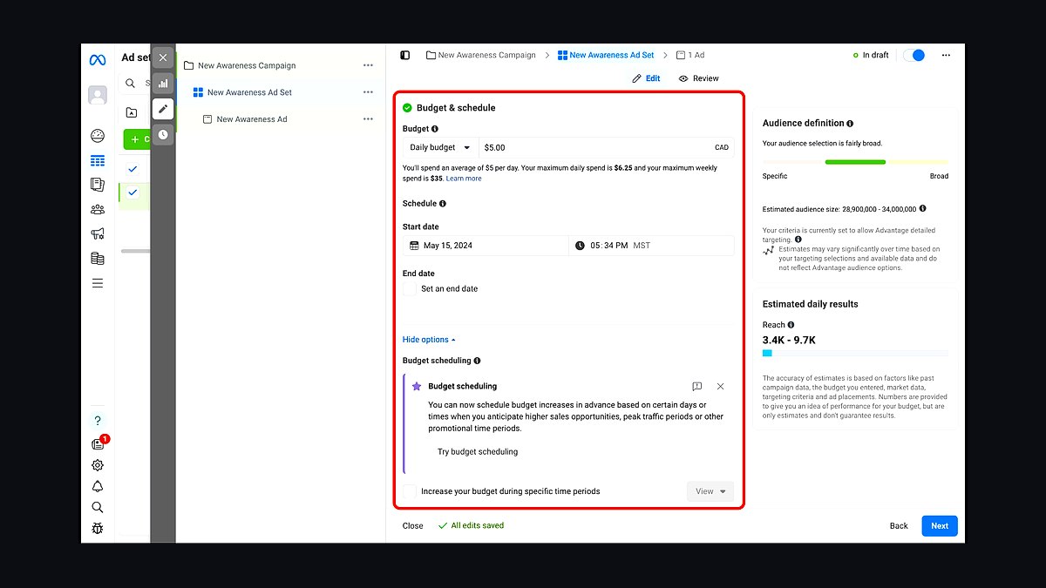Toggle the ad set on/off switch
This screenshot has width=1046, height=588.
(x=914, y=55)
